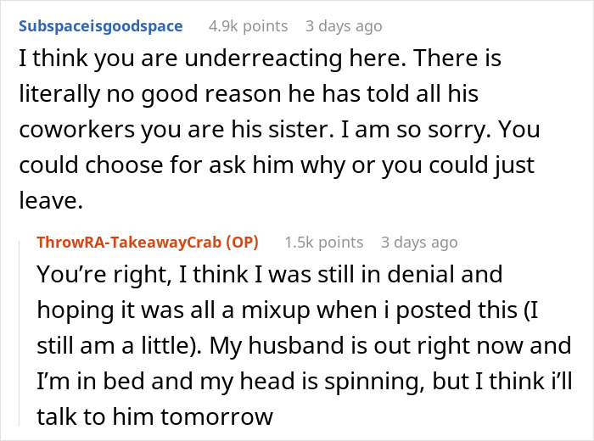Open the top comment's '3 days ago' permalink
This screenshot has height=441, width=594.
pos(344,26)
